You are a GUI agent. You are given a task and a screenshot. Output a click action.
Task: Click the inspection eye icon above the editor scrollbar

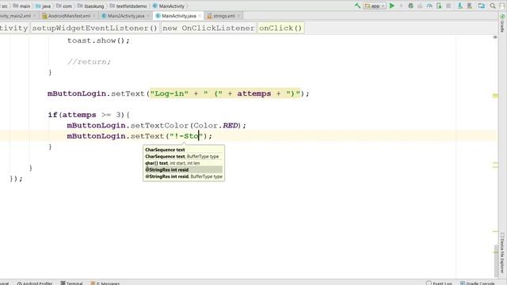tap(495, 37)
